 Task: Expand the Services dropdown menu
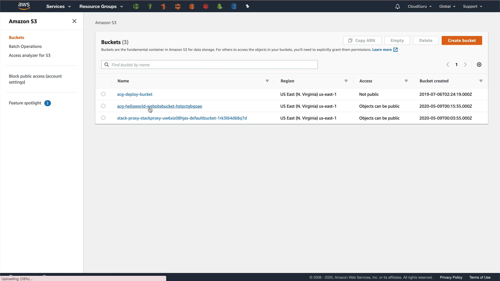[x=58, y=7]
